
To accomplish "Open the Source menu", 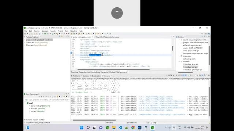I will pos(37,31).
